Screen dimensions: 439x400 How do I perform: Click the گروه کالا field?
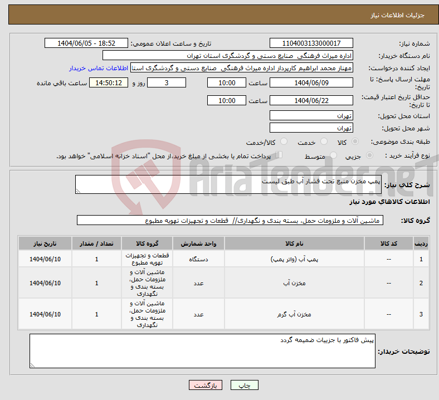tap(230, 220)
